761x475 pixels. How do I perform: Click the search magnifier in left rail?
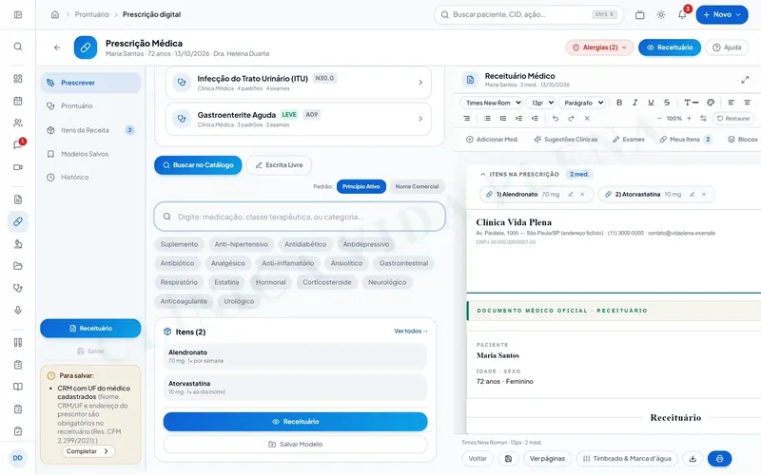pyautogui.click(x=18, y=47)
